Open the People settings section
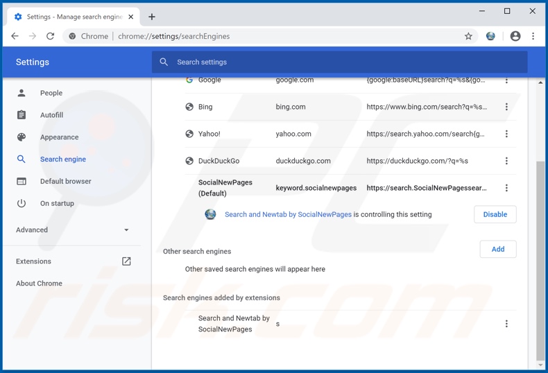548x373 pixels. pyautogui.click(x=51, y=93)
